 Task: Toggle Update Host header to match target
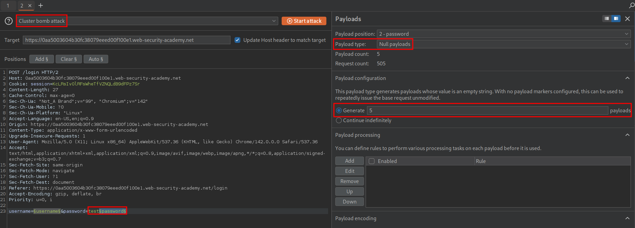click(x=238, y=40)
